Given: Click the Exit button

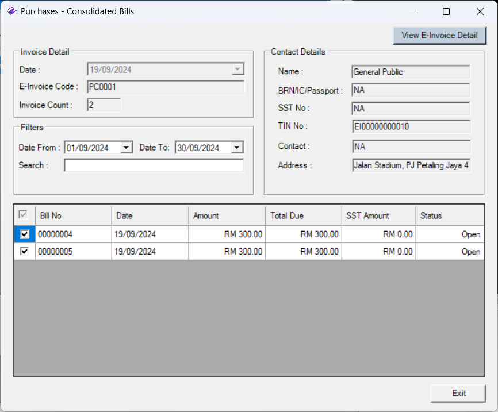Looking at the screenshot, I should point(458,393).
